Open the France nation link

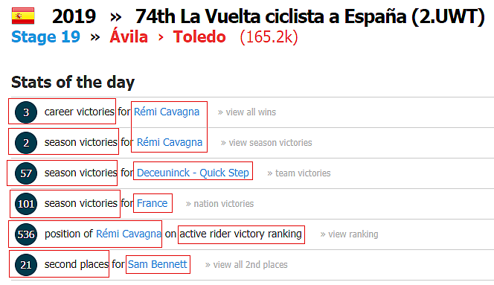pos(153,203)
